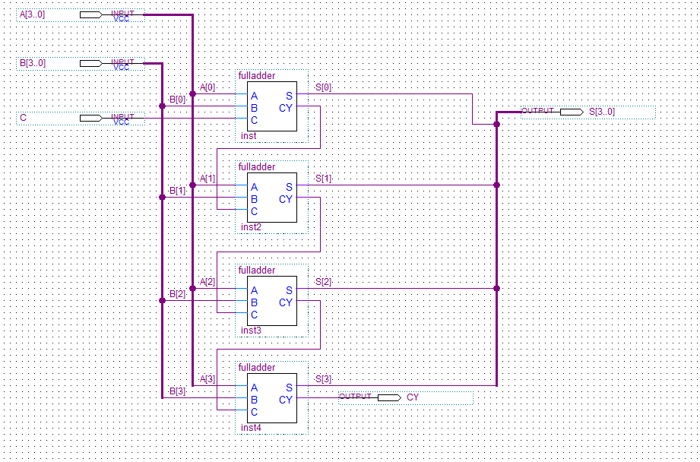Click the CY port of inst4

click(x=286, y=400)
